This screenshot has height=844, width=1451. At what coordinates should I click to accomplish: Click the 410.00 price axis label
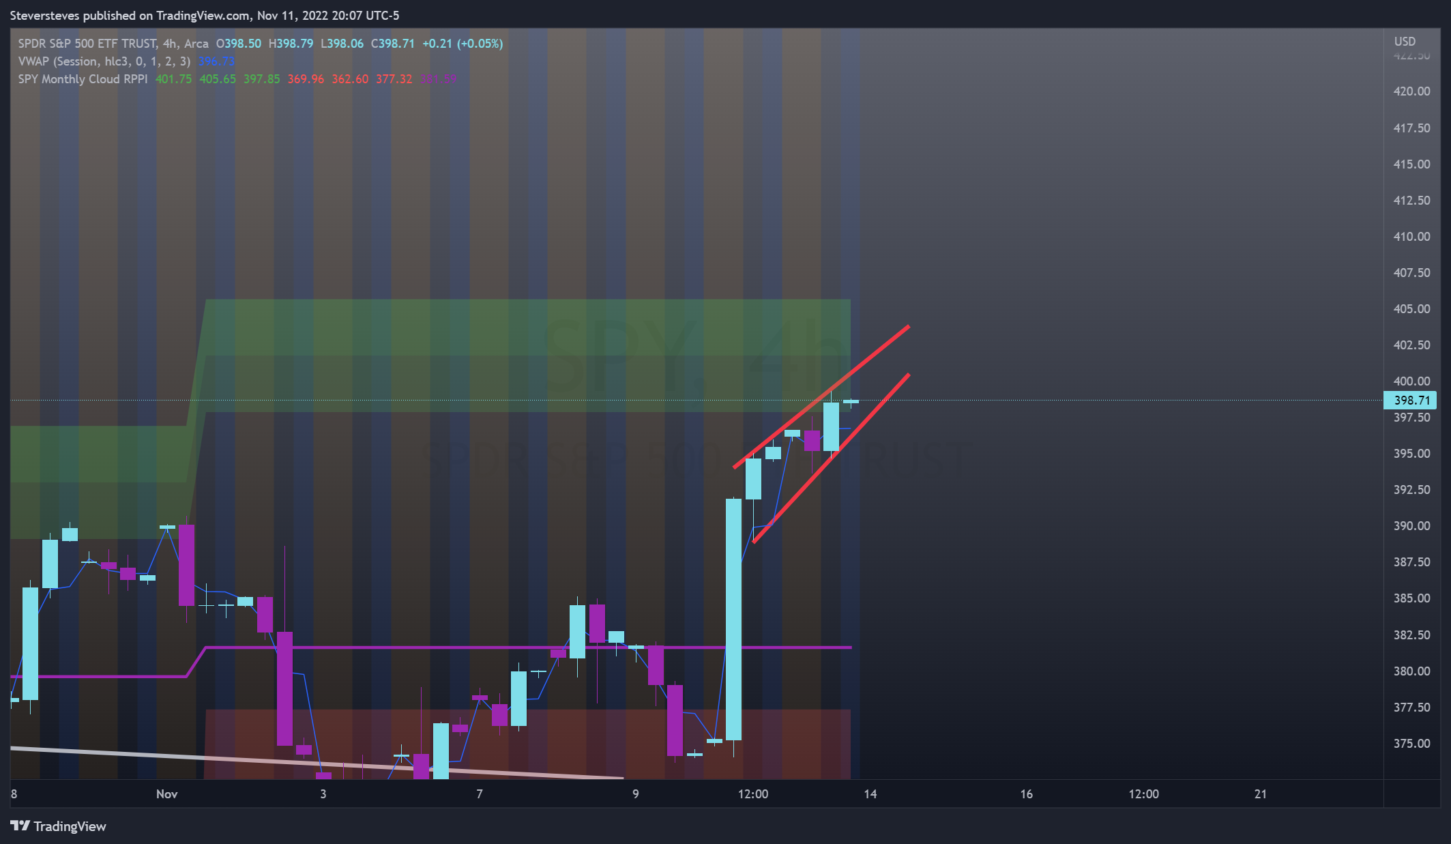click(1411, 237)
